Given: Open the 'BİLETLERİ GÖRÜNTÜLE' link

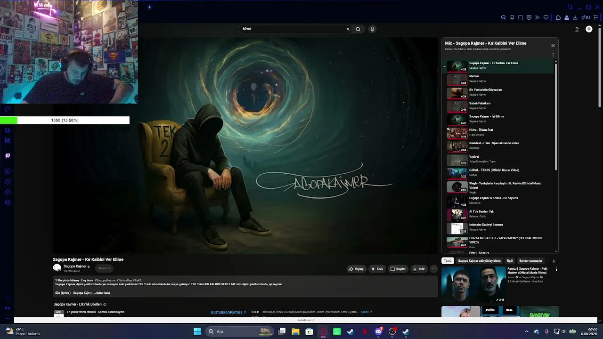Looking at the screenshot, I should 228,312.
